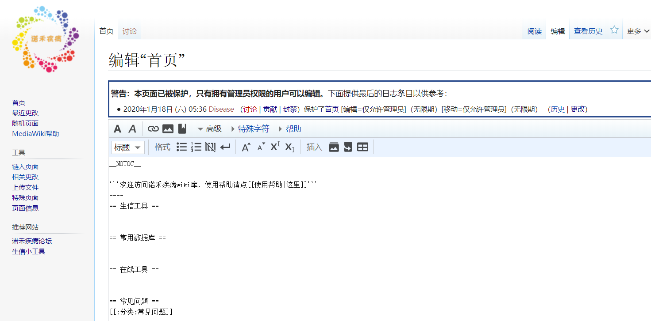This screenshot has height=321, width=651.
Task: Apply superscript formatting
Action: pos(275,147)
